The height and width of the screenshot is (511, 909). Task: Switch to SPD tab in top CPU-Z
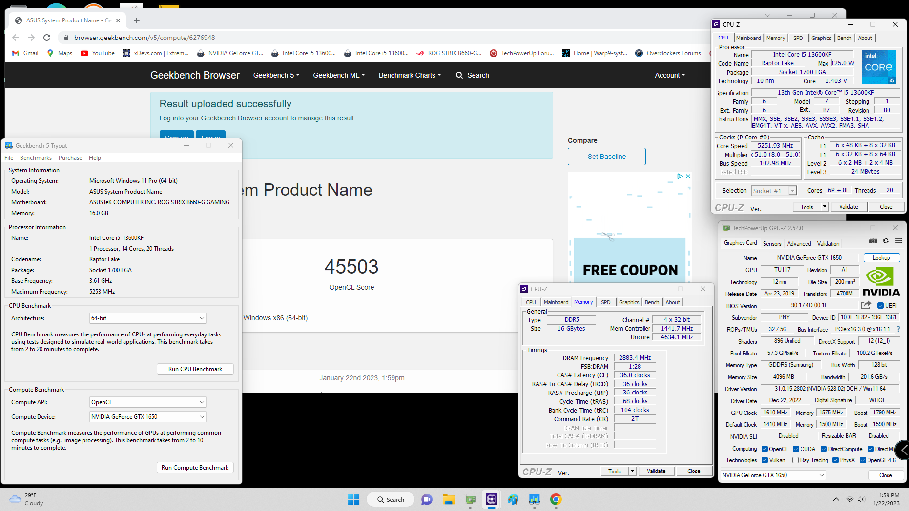(x=798, y=38)
